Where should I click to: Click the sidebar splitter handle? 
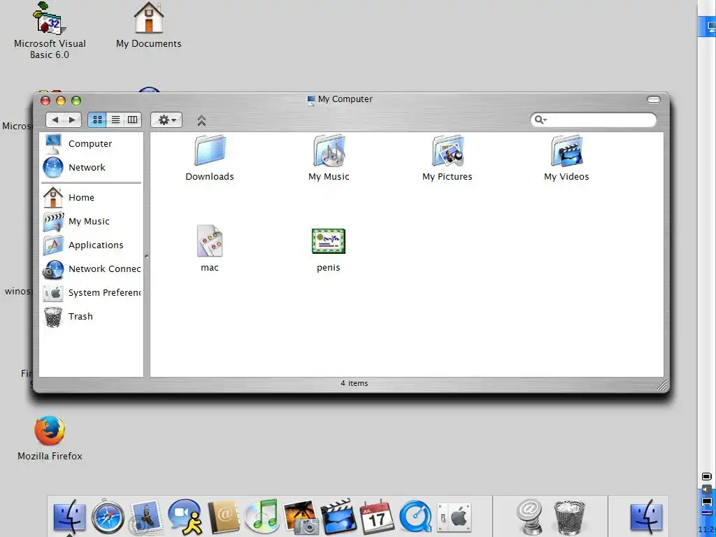tap(147, 256)
